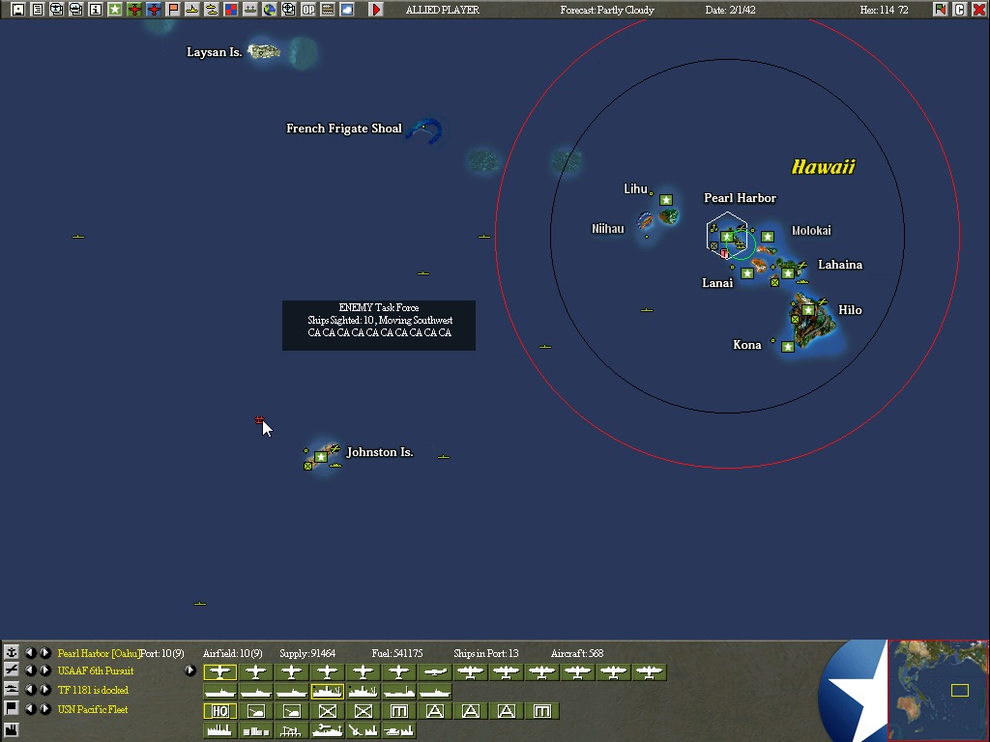Open USAAF 6th Pursuit unit link

pos(96,671)
